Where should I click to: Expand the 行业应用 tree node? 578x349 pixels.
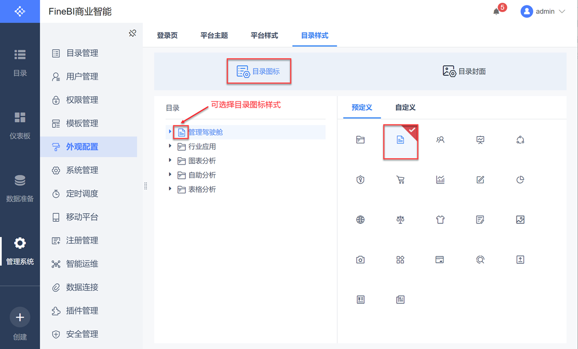tap(170, 146)
